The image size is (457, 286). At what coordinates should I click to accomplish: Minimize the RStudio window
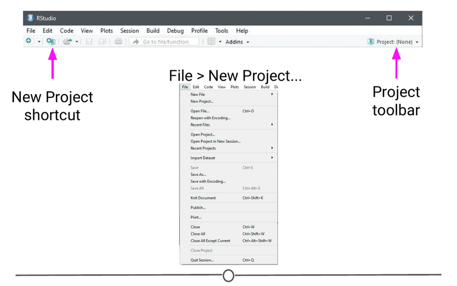click(368, 18)
